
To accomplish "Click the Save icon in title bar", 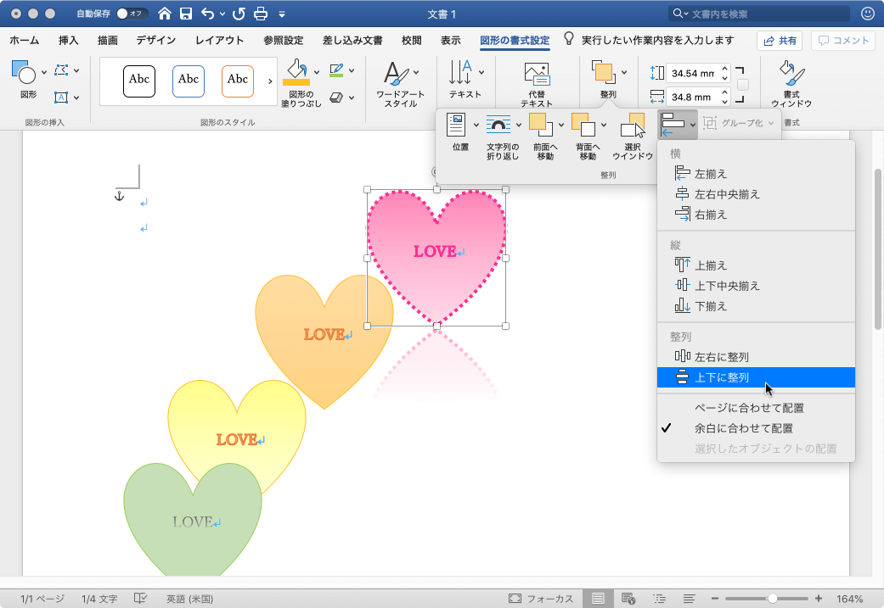I will click(x=185, y=14).
